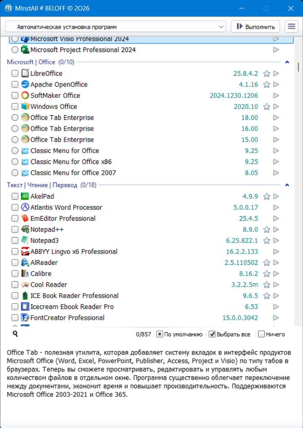The image size is (303, 428).
Task: Click play arrow for Classic Menu for Office 2007
Action: [x=276, y=173]
